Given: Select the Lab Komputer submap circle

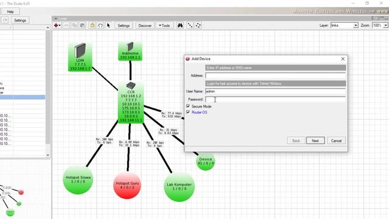Looking at the screenshot, I should click(x=179, y=187).
